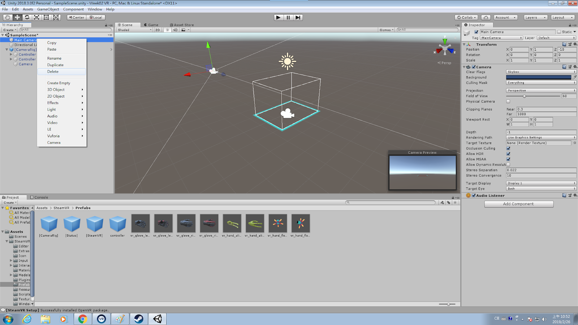Click the Step frame button

(x=298, y=17)
